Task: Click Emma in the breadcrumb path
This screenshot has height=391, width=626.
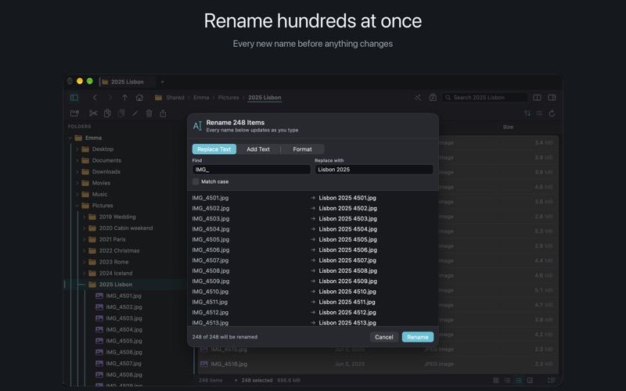Action: 201,97
